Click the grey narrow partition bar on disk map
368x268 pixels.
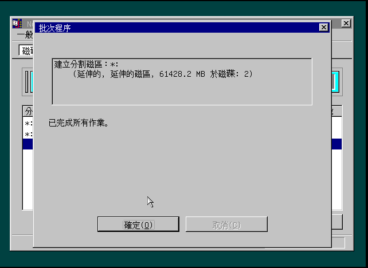pos(26,81)
